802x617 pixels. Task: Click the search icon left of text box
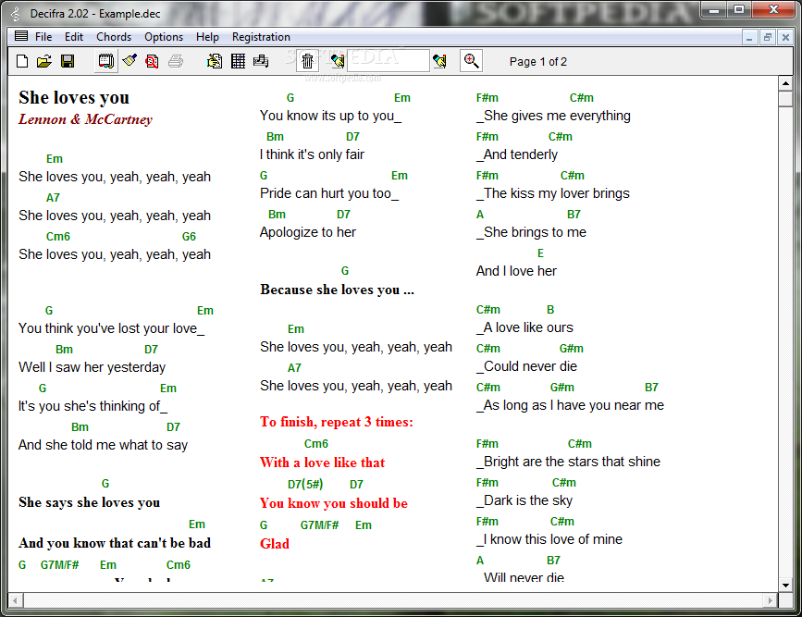(x=337, y=61)
